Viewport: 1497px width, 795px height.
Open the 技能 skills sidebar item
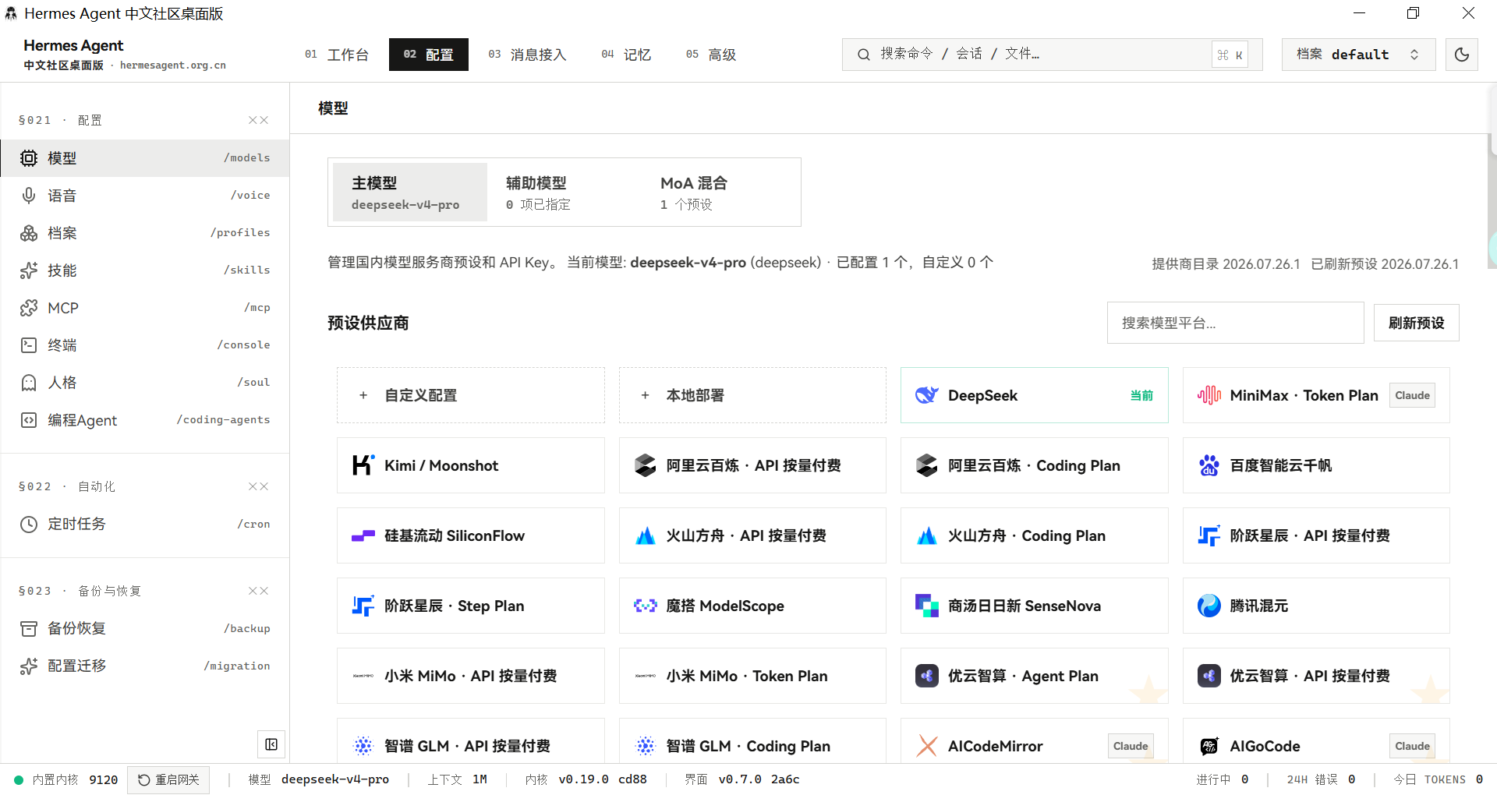145,270
